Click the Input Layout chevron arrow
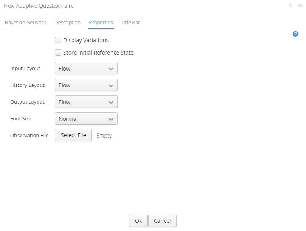 111,69
